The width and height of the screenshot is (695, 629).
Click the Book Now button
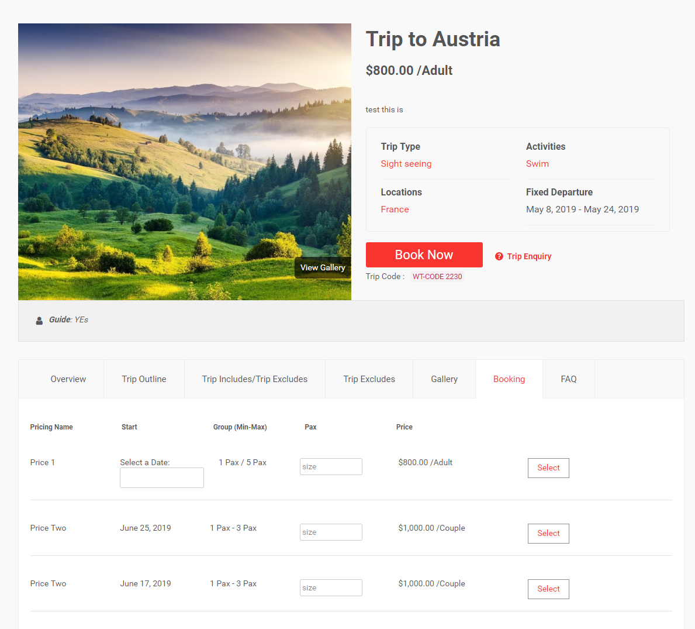(424, 255)
